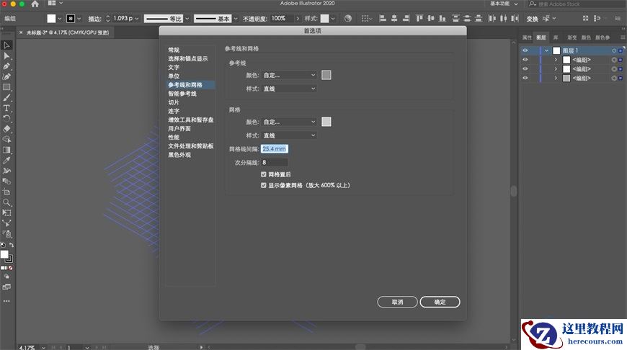Click horizontal align left icon
Viewport: 627px width, 350px height.
(x=383, y=19)
